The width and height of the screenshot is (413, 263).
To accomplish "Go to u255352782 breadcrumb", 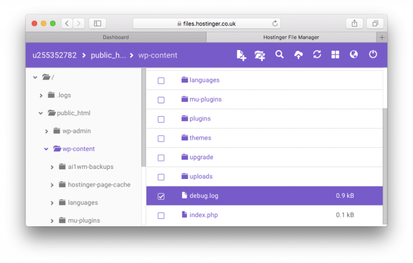I will pos(54,55).
